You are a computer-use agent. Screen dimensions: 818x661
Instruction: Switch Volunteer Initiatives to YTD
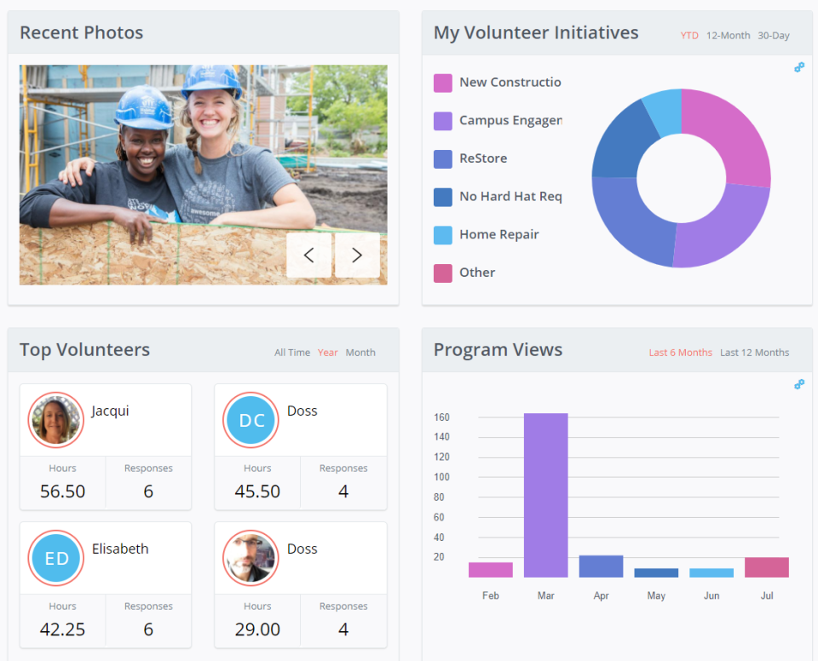689,36
